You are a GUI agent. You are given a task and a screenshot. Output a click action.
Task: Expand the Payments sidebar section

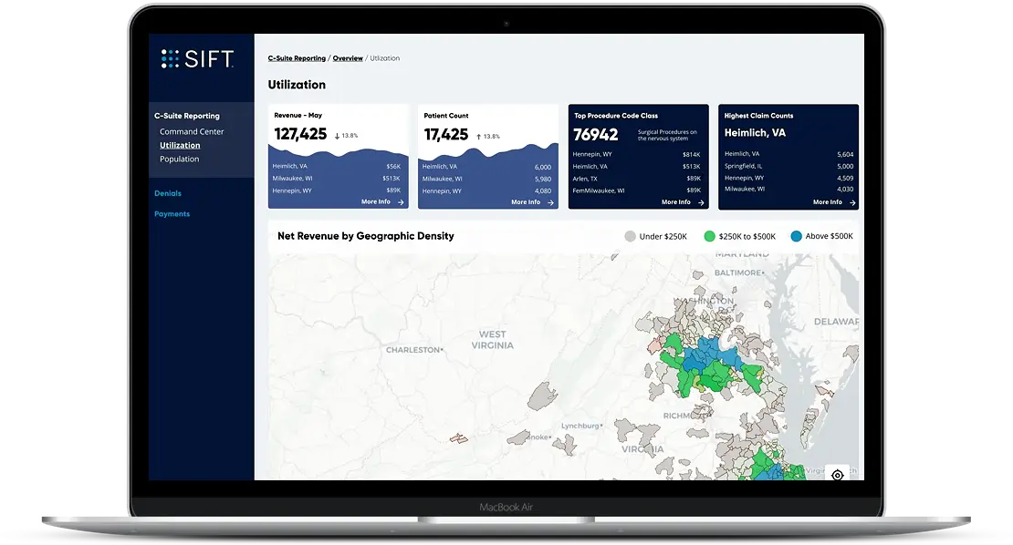tap(172, 214)
